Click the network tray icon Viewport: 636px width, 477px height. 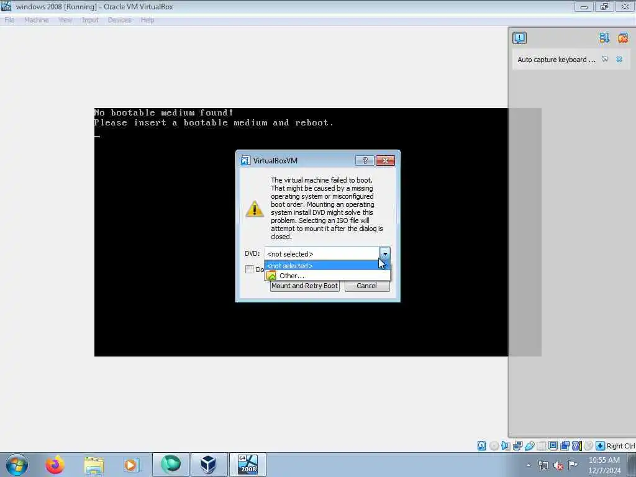543,466
